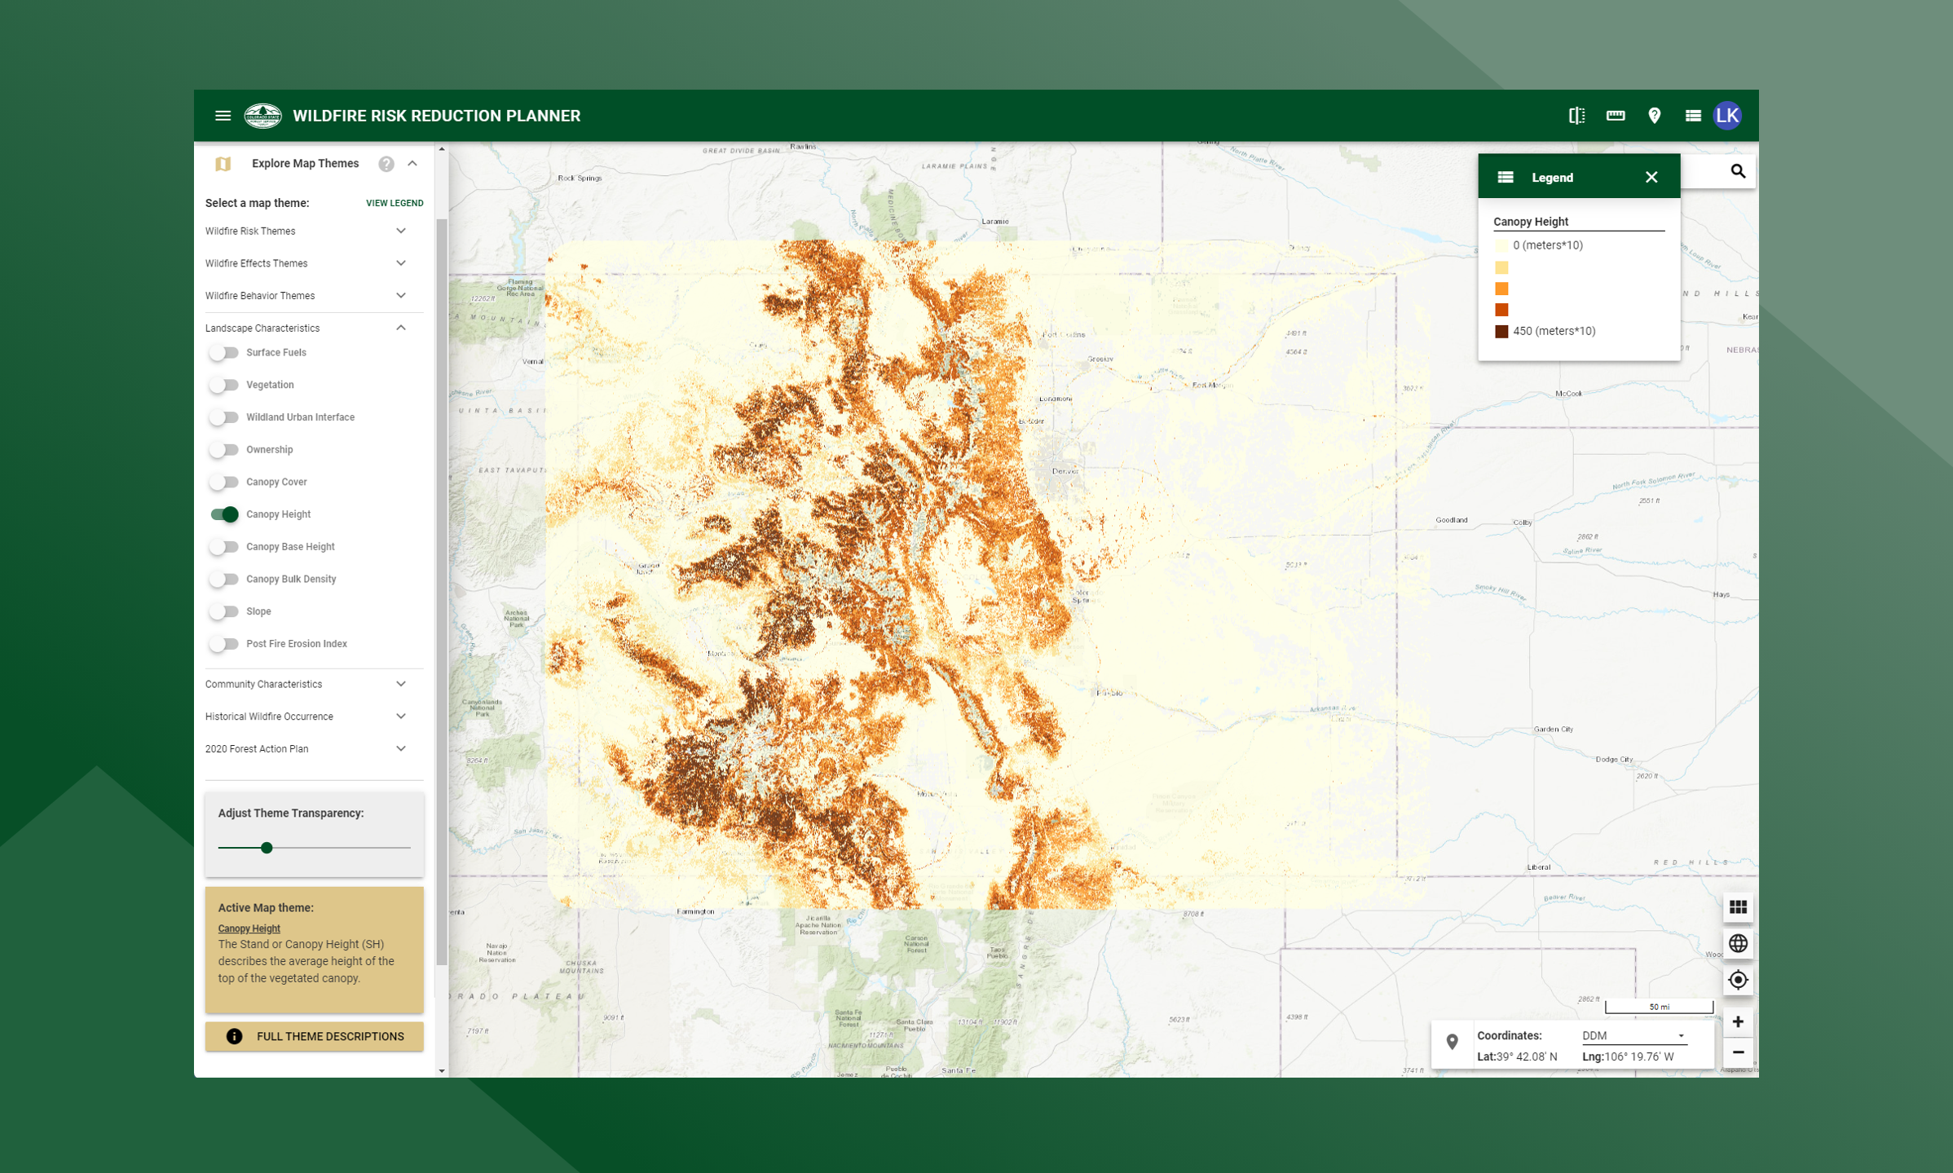Click the Wildfire Risk Reduction Planner title

pos(437,116)
